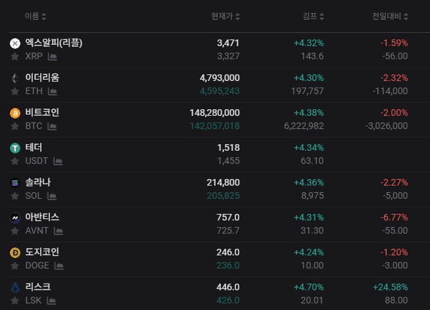Open the USDT chart icon
This screenshot has width=430, height=310.
(x=59, y=161)
